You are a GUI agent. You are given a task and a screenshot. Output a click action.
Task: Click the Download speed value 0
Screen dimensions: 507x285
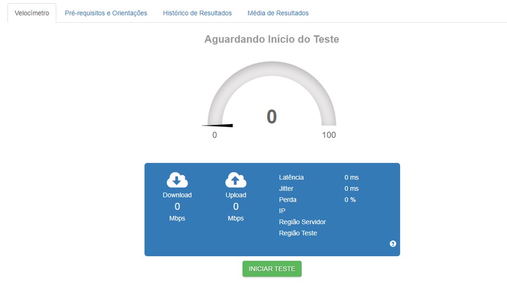tap(177, 207)
